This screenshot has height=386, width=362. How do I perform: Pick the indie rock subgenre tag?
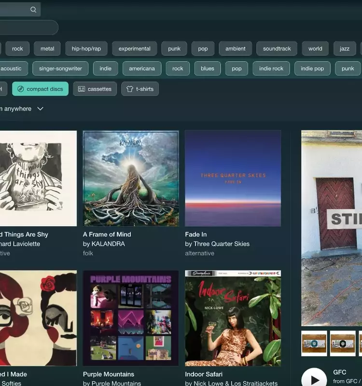click(271, 69)
